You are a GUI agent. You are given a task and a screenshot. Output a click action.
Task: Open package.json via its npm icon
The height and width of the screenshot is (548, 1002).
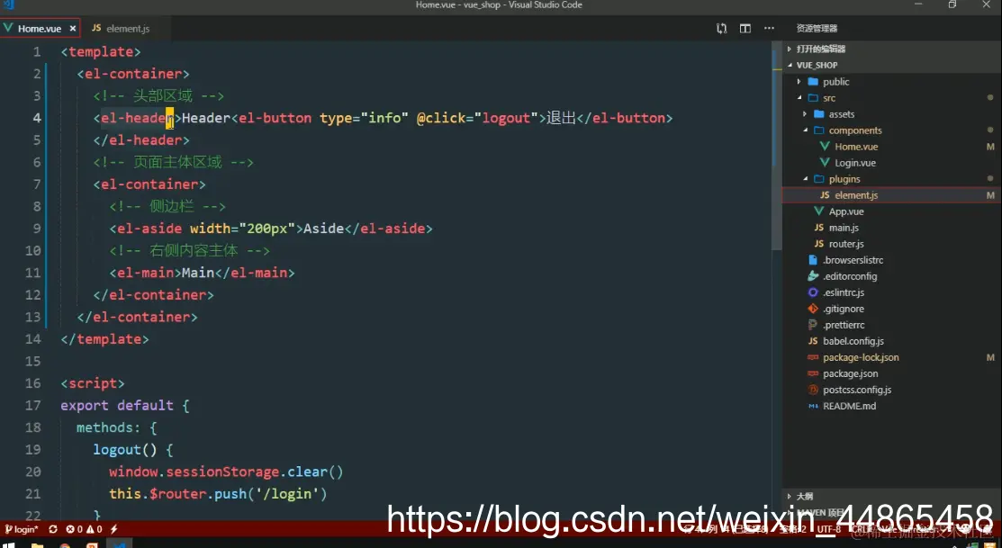813,373
